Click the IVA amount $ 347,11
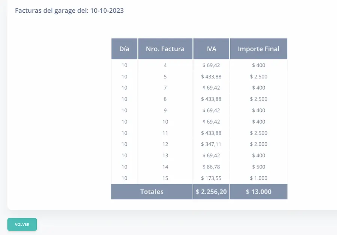The height and width of the screenshot is (235, 337). [211, 144]
